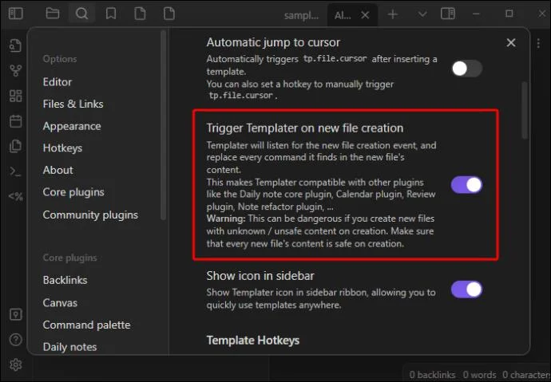Click the settings sidebar scrollbar
The width and height of the screenshot is (551, 382).
pyautogui.click(x=163, y=125)
